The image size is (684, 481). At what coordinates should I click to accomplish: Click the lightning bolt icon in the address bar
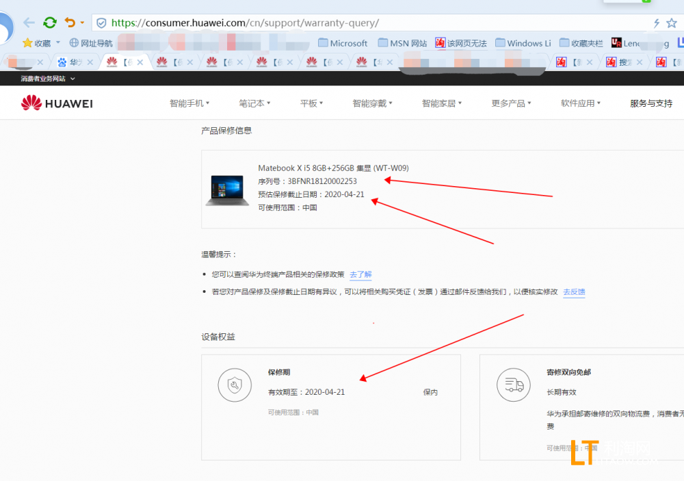tap(657, 23)
